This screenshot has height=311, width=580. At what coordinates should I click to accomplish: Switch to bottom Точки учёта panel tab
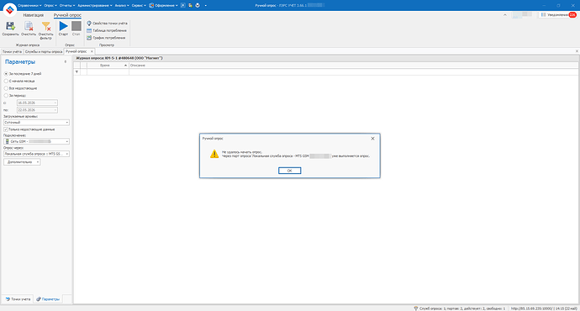pyautogui.click(x=18, y=299)
